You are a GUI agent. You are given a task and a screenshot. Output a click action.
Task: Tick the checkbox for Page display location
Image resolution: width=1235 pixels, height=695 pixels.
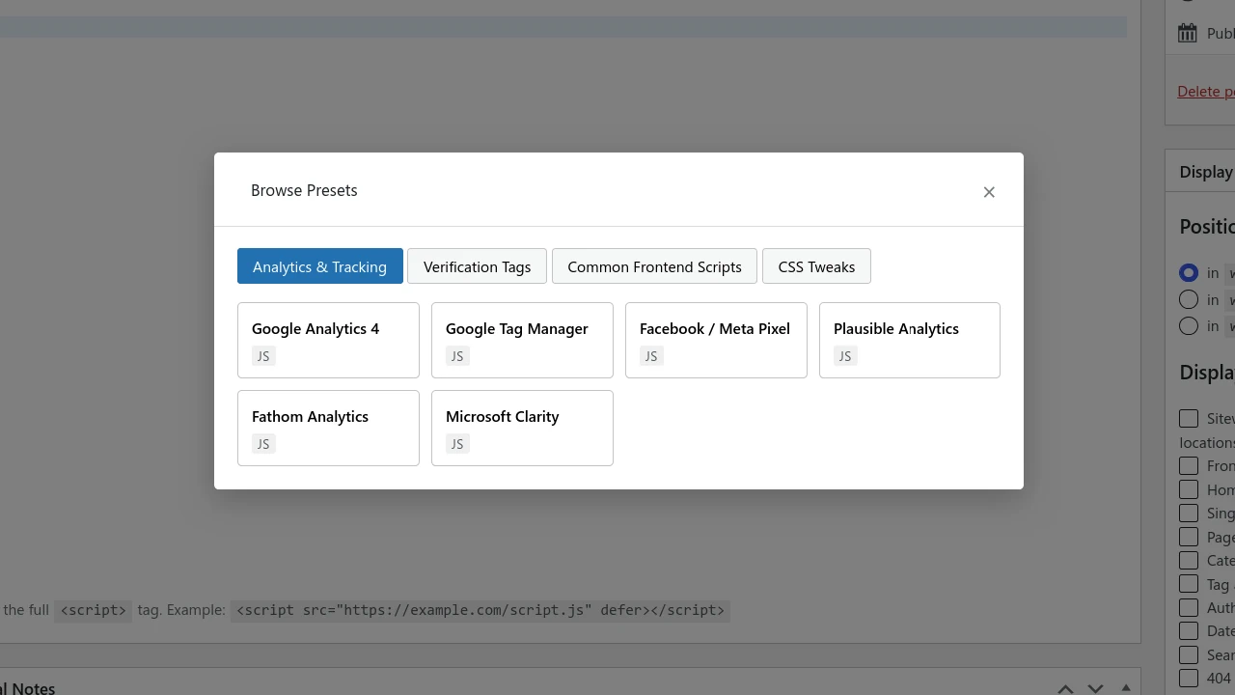(x=1189, y=537)
